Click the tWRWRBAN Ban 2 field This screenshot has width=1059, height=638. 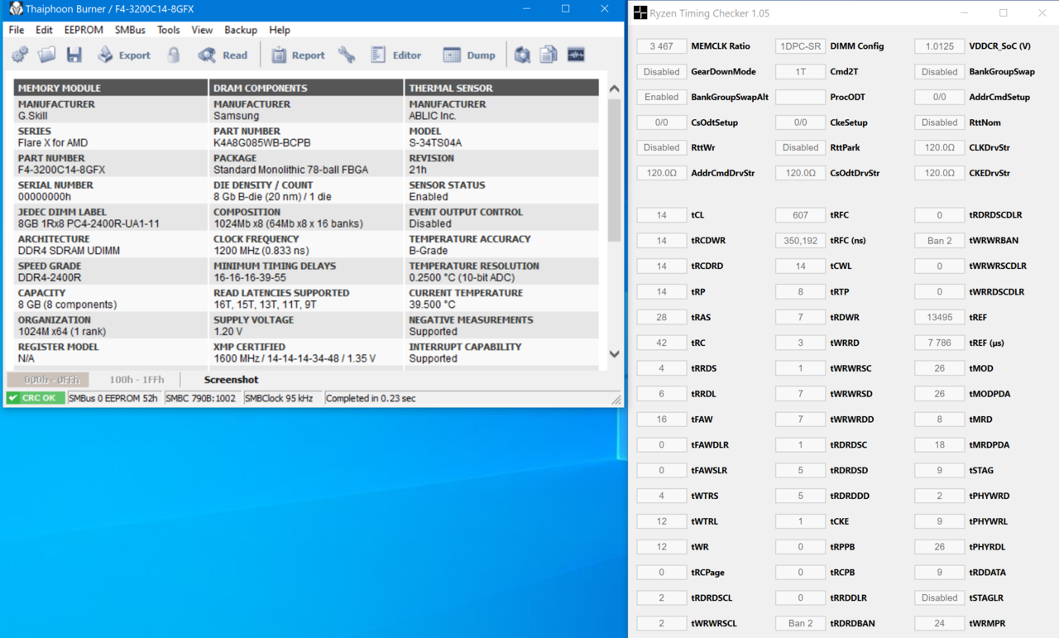click(940, 241)
